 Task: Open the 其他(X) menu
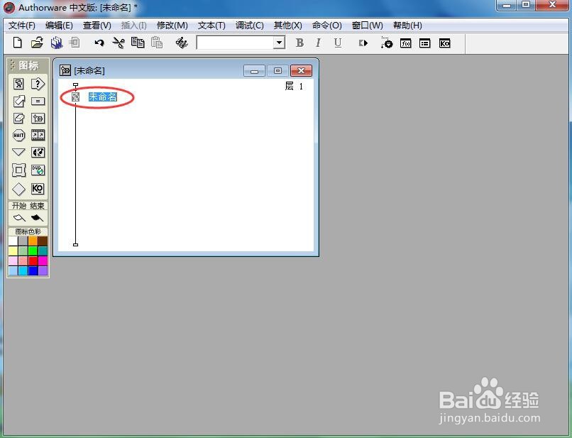(x=288, y=25)
